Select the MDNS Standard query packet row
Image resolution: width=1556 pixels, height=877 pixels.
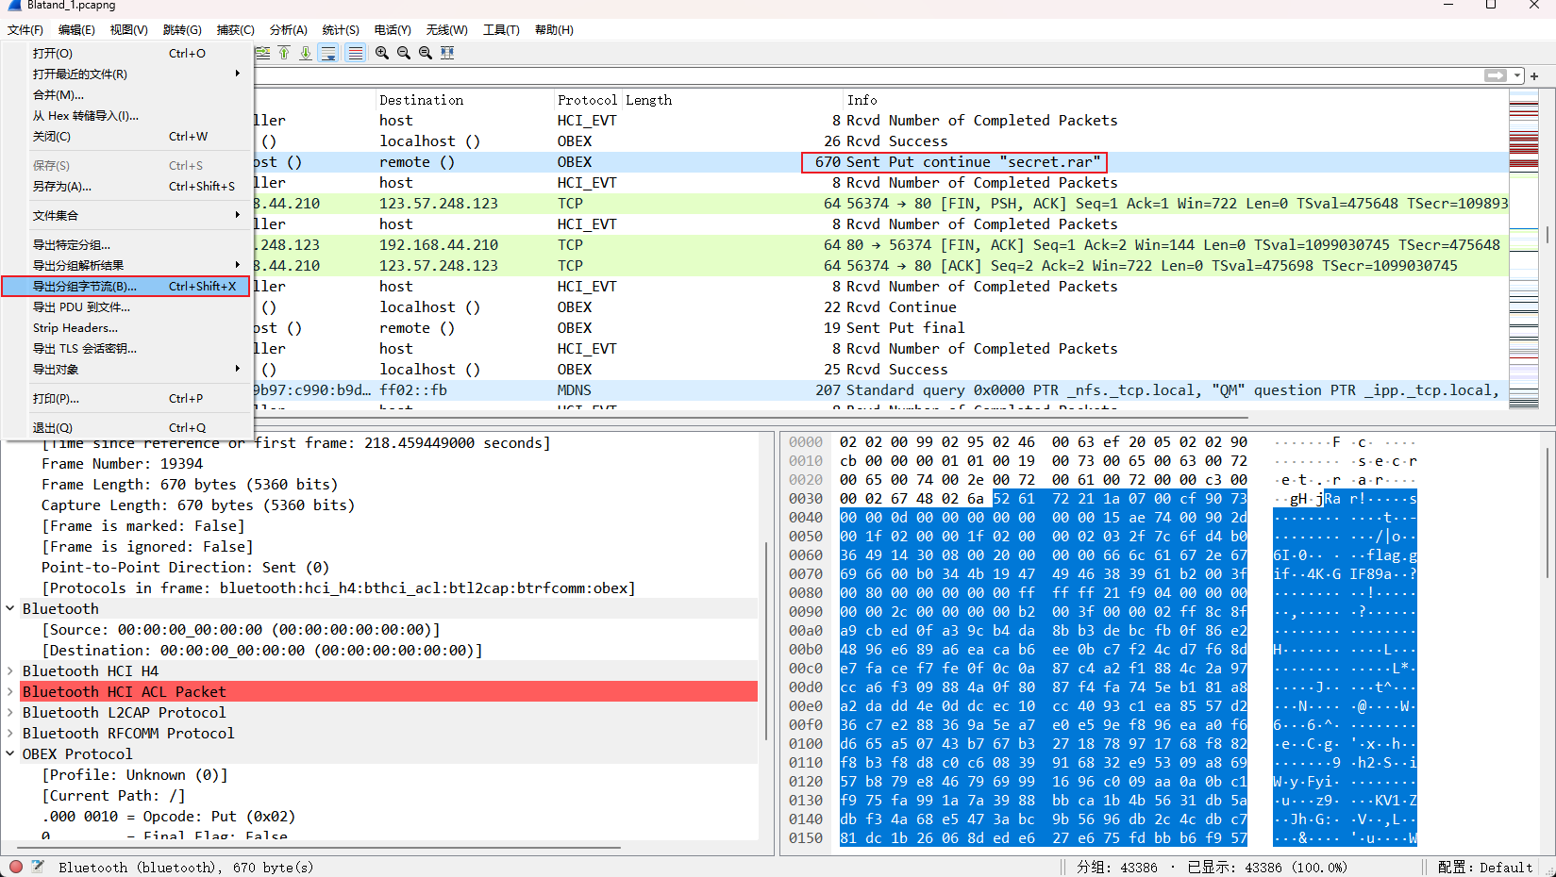click(x=881, y=390)
